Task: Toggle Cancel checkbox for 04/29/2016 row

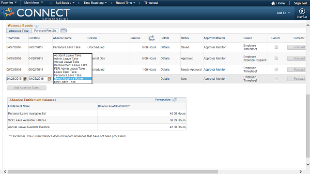Action: coord(276,58)
